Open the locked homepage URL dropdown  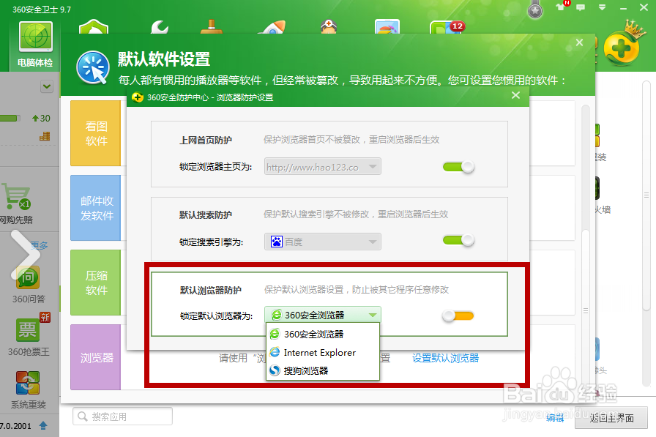(x=323, y=166)
